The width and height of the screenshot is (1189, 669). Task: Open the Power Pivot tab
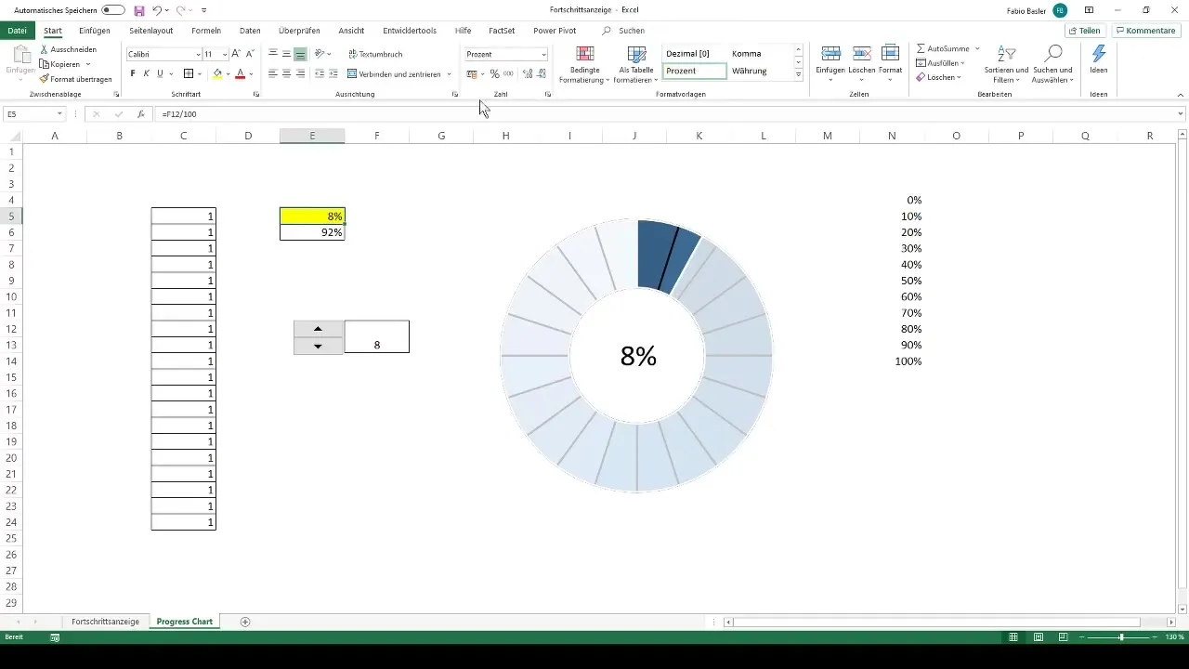[555, 31]
